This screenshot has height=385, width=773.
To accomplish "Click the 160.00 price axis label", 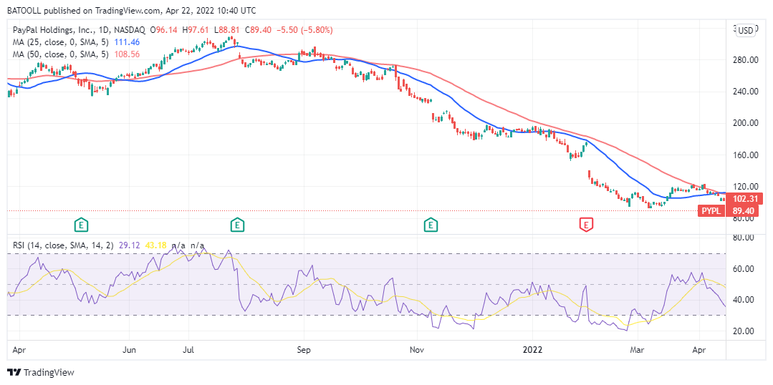I will pyautogui.click(x=744, y=155).
